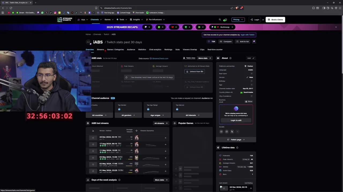Reload the page in the browser
This screenshot has height=192, width=343.
[11, 8]
